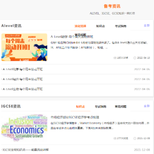Click the clock icon beside 2021-12-08 in IGCSE featured article

[x=135, y=138]
